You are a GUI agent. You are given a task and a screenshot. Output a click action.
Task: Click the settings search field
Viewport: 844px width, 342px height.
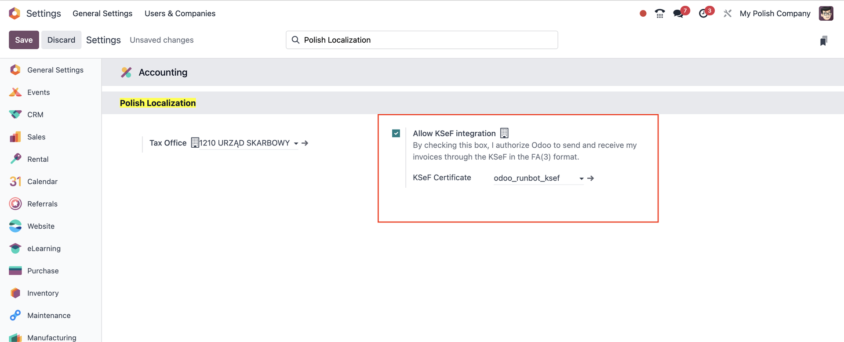click(x=422, y=40)
